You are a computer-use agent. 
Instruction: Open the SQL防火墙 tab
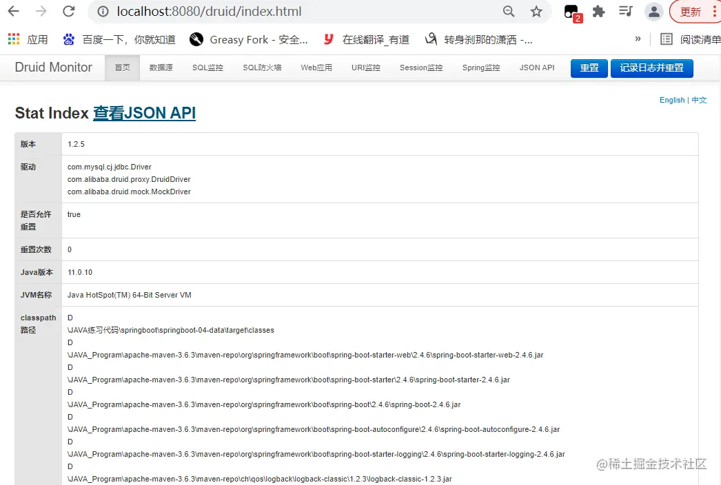[262, 68]
